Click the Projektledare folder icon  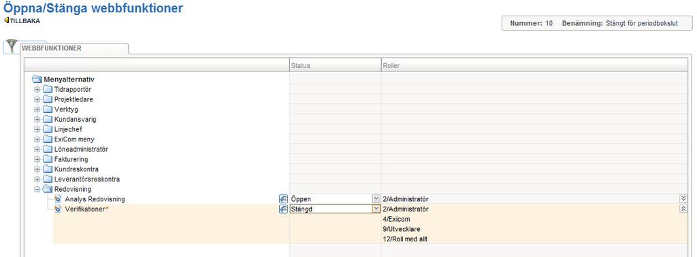[x=48, y=99]
